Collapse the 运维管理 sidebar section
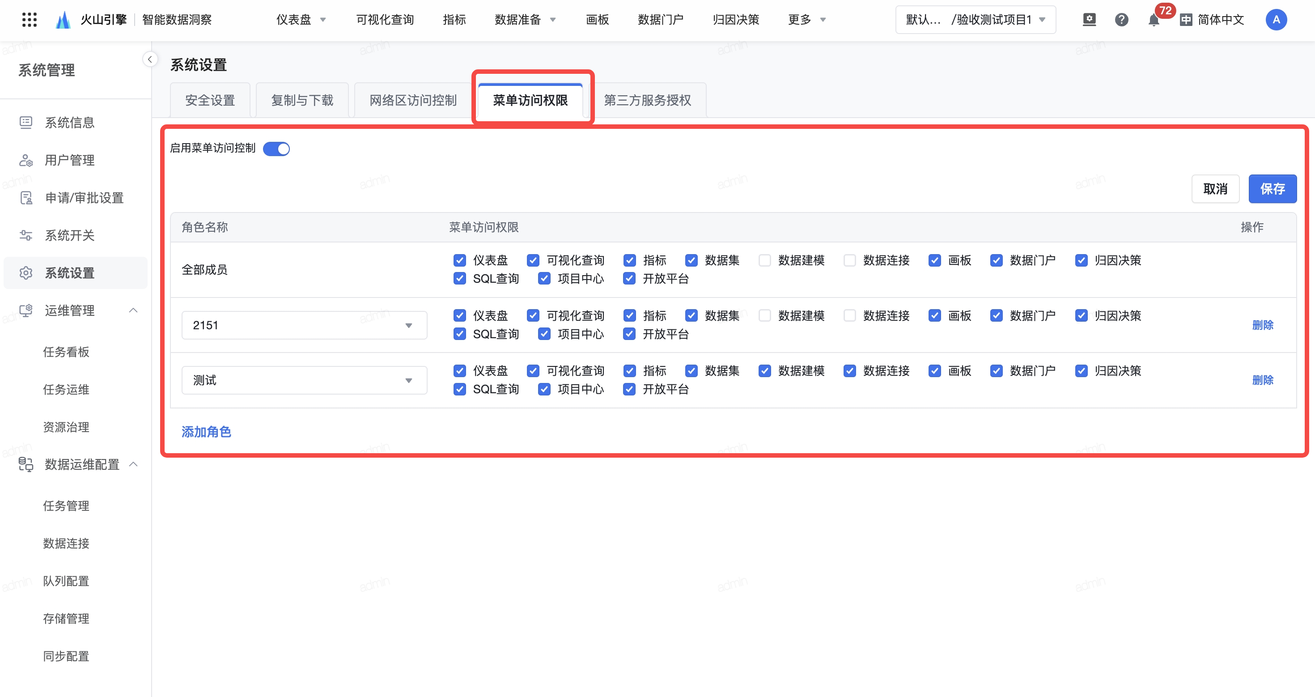 pos(133,310)
